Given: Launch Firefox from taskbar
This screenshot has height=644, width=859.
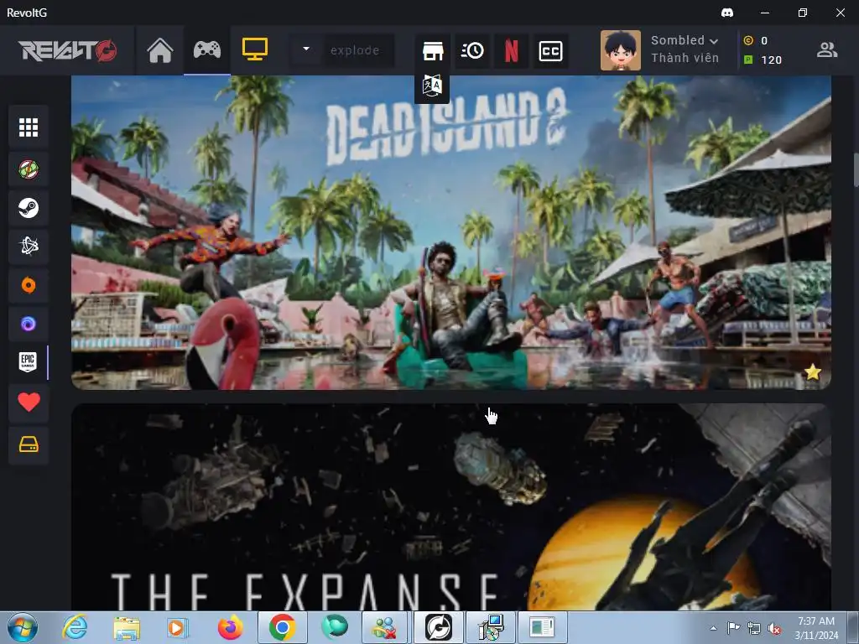Looking at the screenshot, I should (x=230, y=627).
